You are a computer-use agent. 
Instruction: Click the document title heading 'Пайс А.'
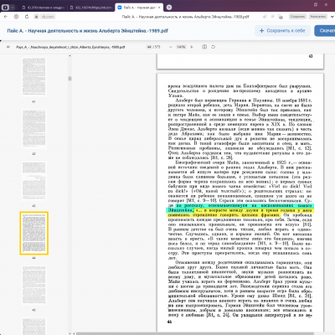[88, 31]
